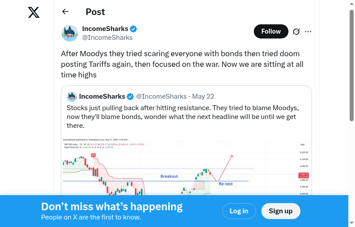Click the @IncomeSharks handle under the author name
The height and width of the screenshot is (227, 355).
pyautogui.click(x=107, y=38)
